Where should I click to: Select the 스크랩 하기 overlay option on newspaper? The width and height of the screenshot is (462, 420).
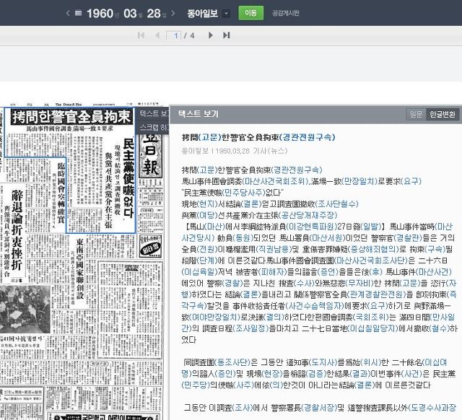(153, 127)
